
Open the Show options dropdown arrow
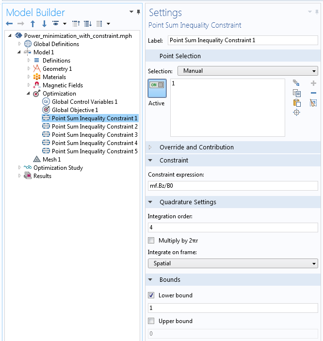point(65,23)
